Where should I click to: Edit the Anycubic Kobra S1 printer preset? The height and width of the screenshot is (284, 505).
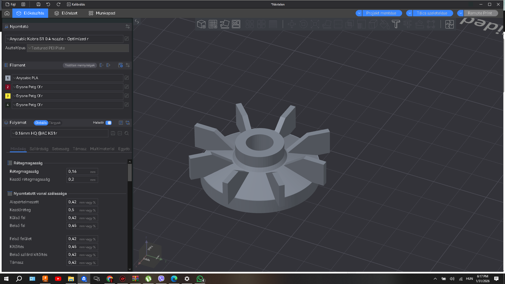(127, 39)
